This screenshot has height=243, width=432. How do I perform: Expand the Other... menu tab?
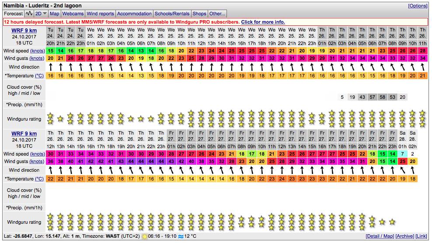click(217, 14)
